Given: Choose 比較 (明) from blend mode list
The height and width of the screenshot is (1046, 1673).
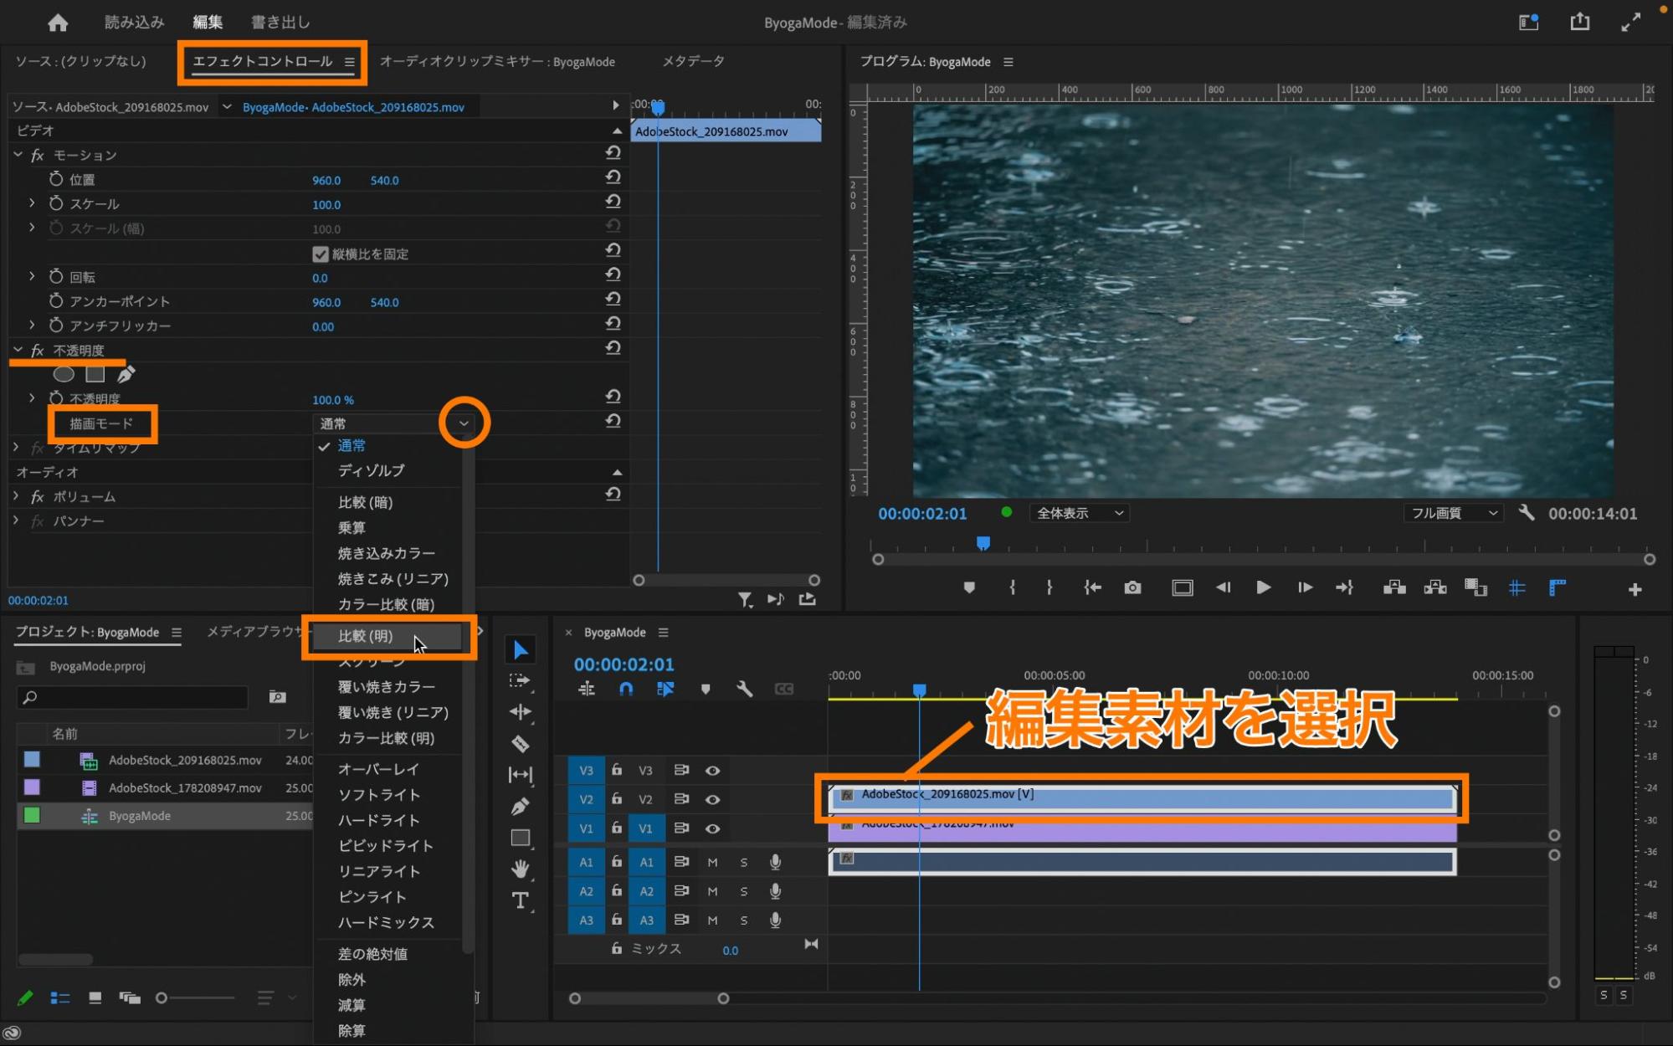Looking at the screenshot, I should (x=366, y=636).
